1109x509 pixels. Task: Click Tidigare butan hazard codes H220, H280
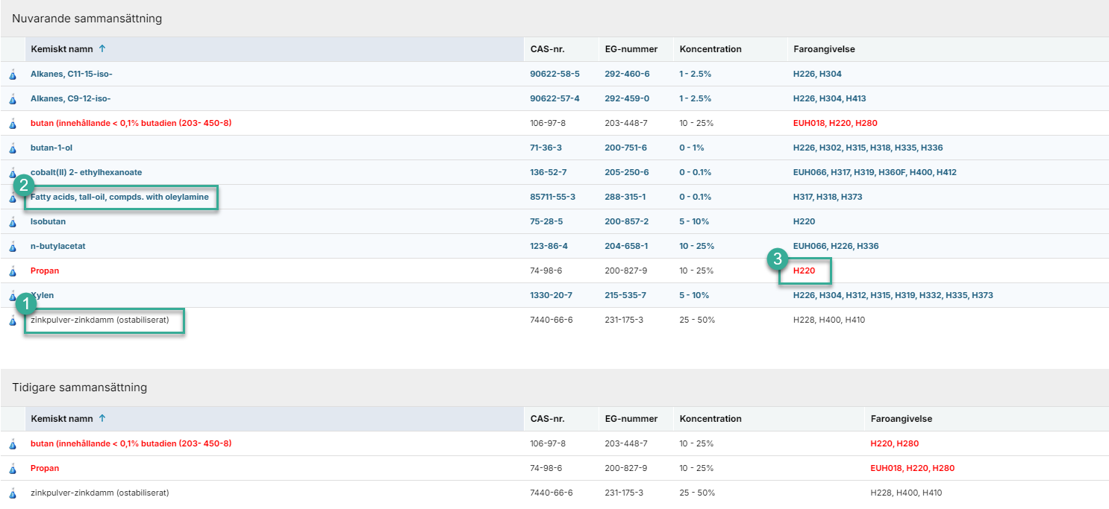895,444
